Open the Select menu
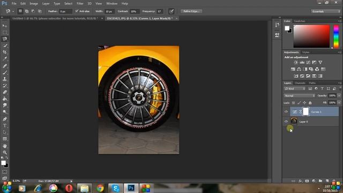Image resolution: width=343 pixels, height=193 pixels. click(x=68, y=4)
